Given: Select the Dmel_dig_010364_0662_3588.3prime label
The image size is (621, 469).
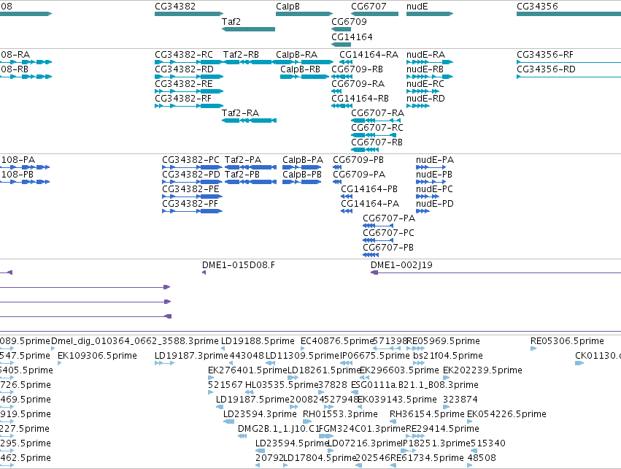Looking at the screenshot, I should pos(135,341).
